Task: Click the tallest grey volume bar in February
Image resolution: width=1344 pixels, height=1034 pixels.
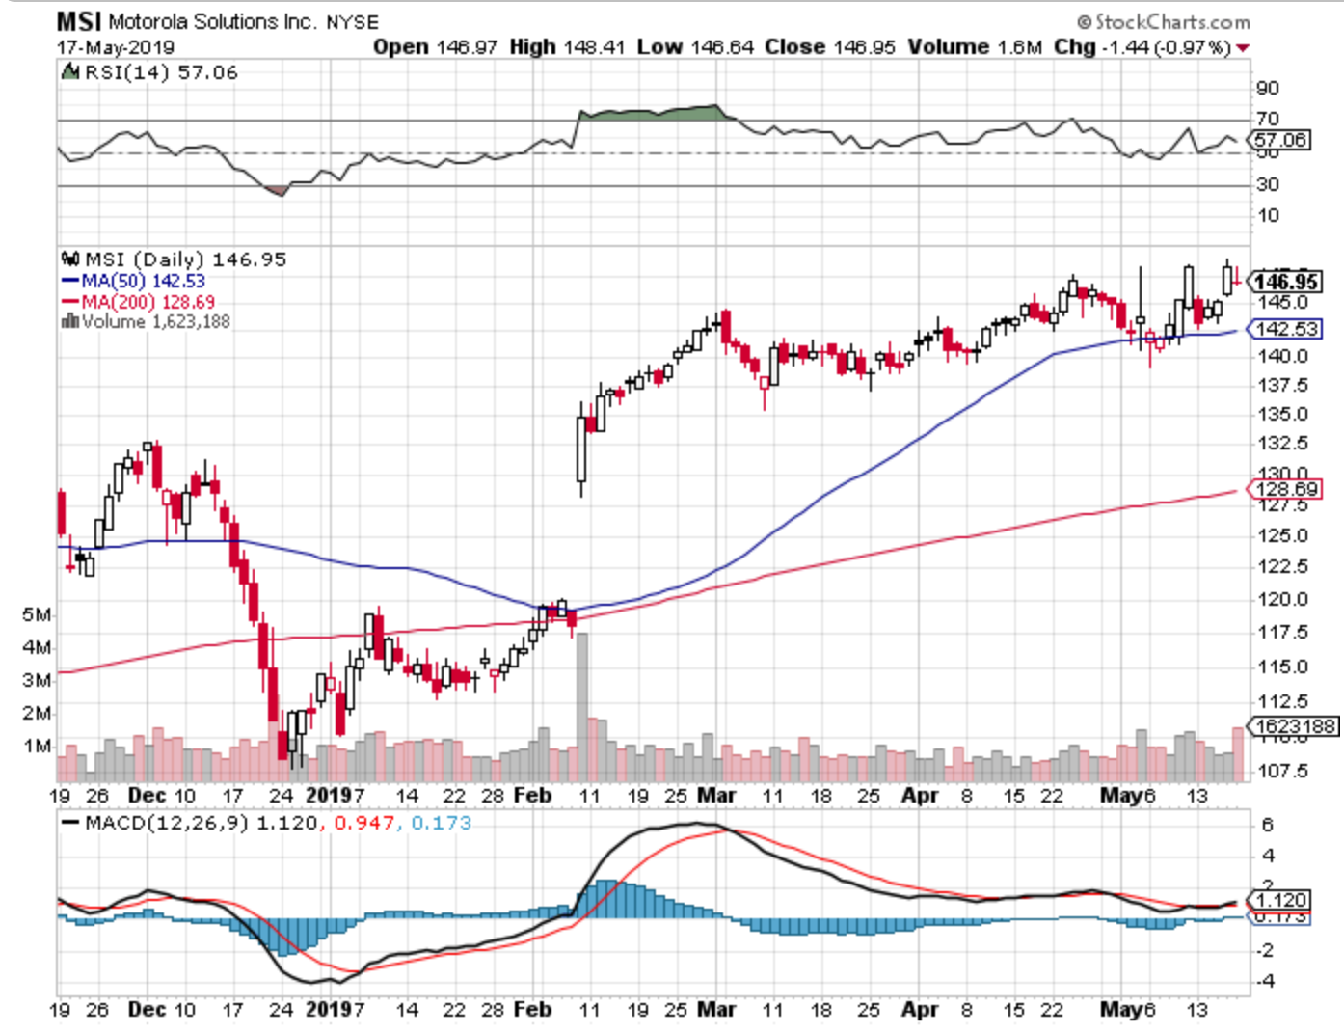Action: point(581,706)
